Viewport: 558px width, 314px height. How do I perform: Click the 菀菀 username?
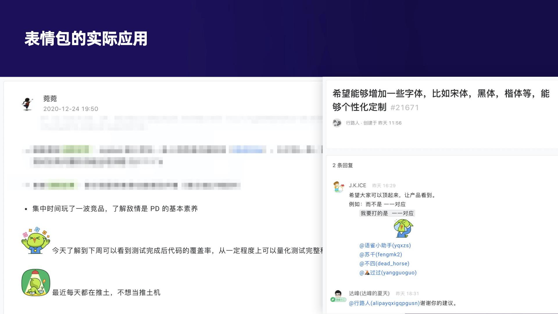(x=50, y=99)
